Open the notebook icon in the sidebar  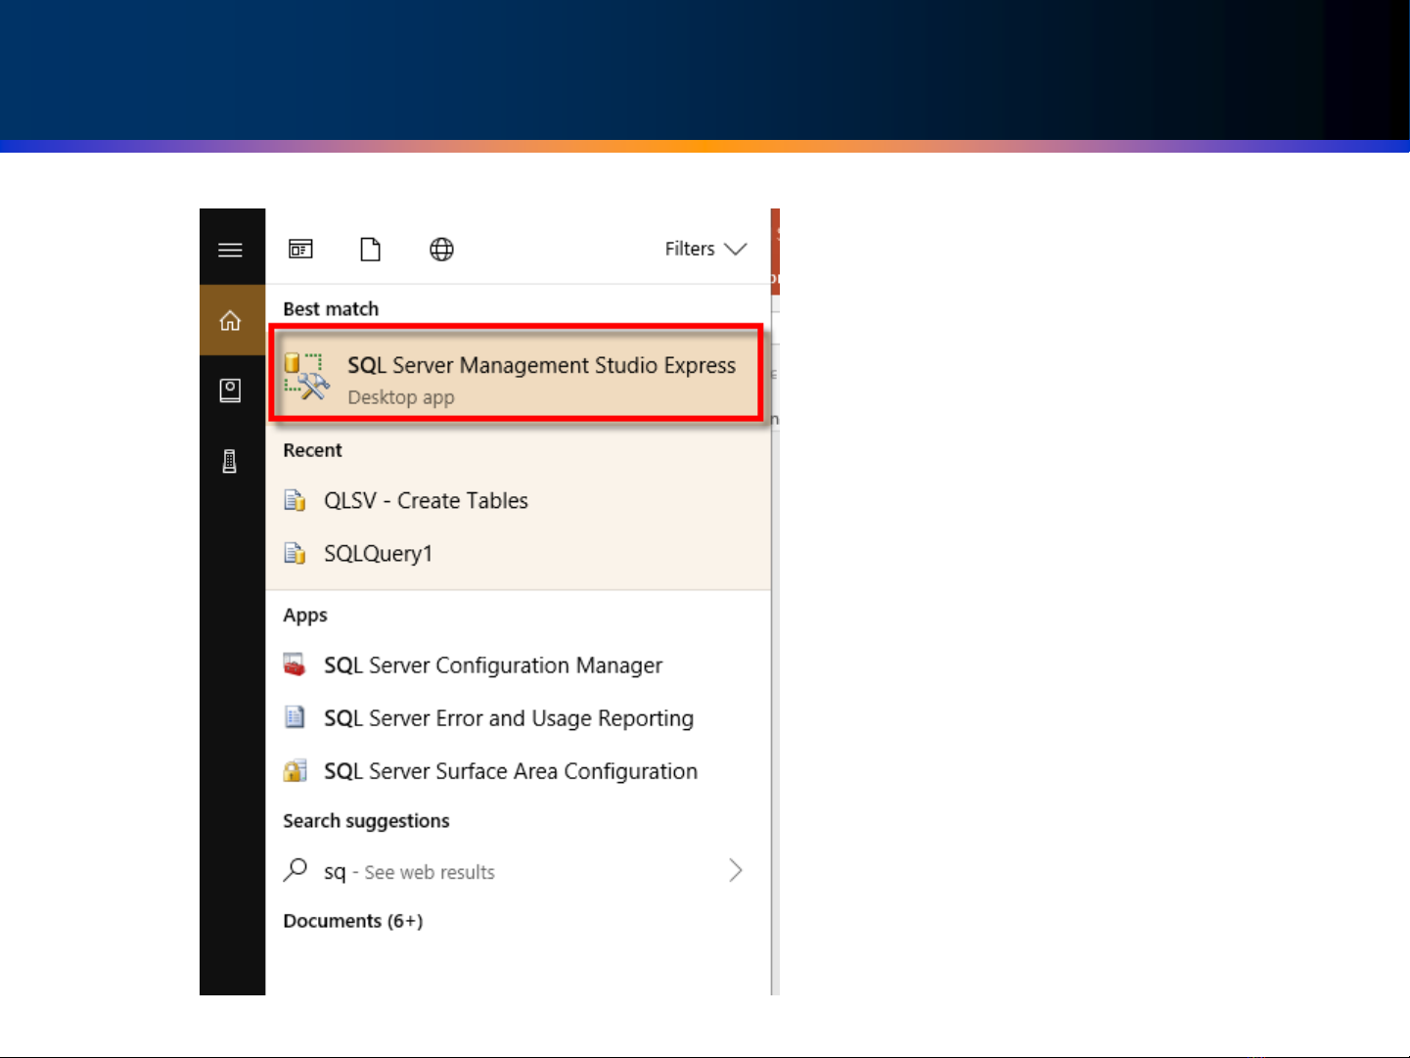(x=230, y=391)
